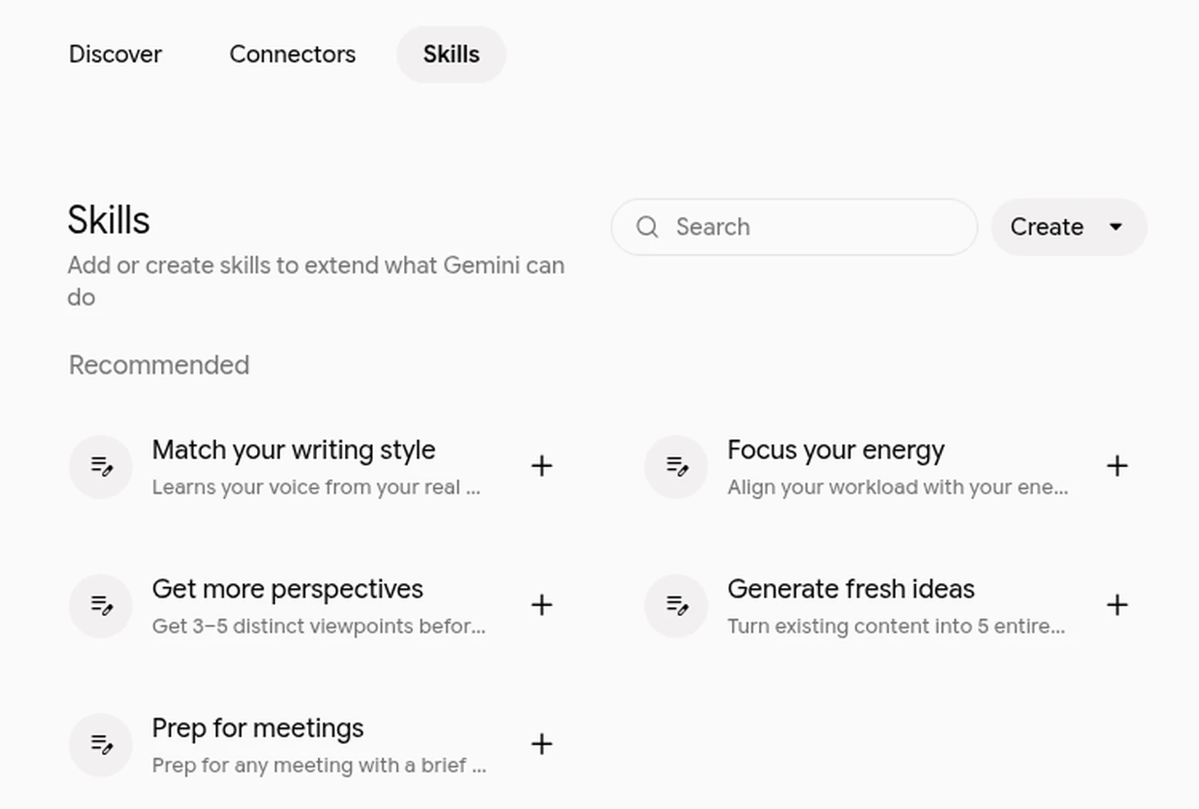Open the Generate fresh ideas skill title

click(851, 589)
